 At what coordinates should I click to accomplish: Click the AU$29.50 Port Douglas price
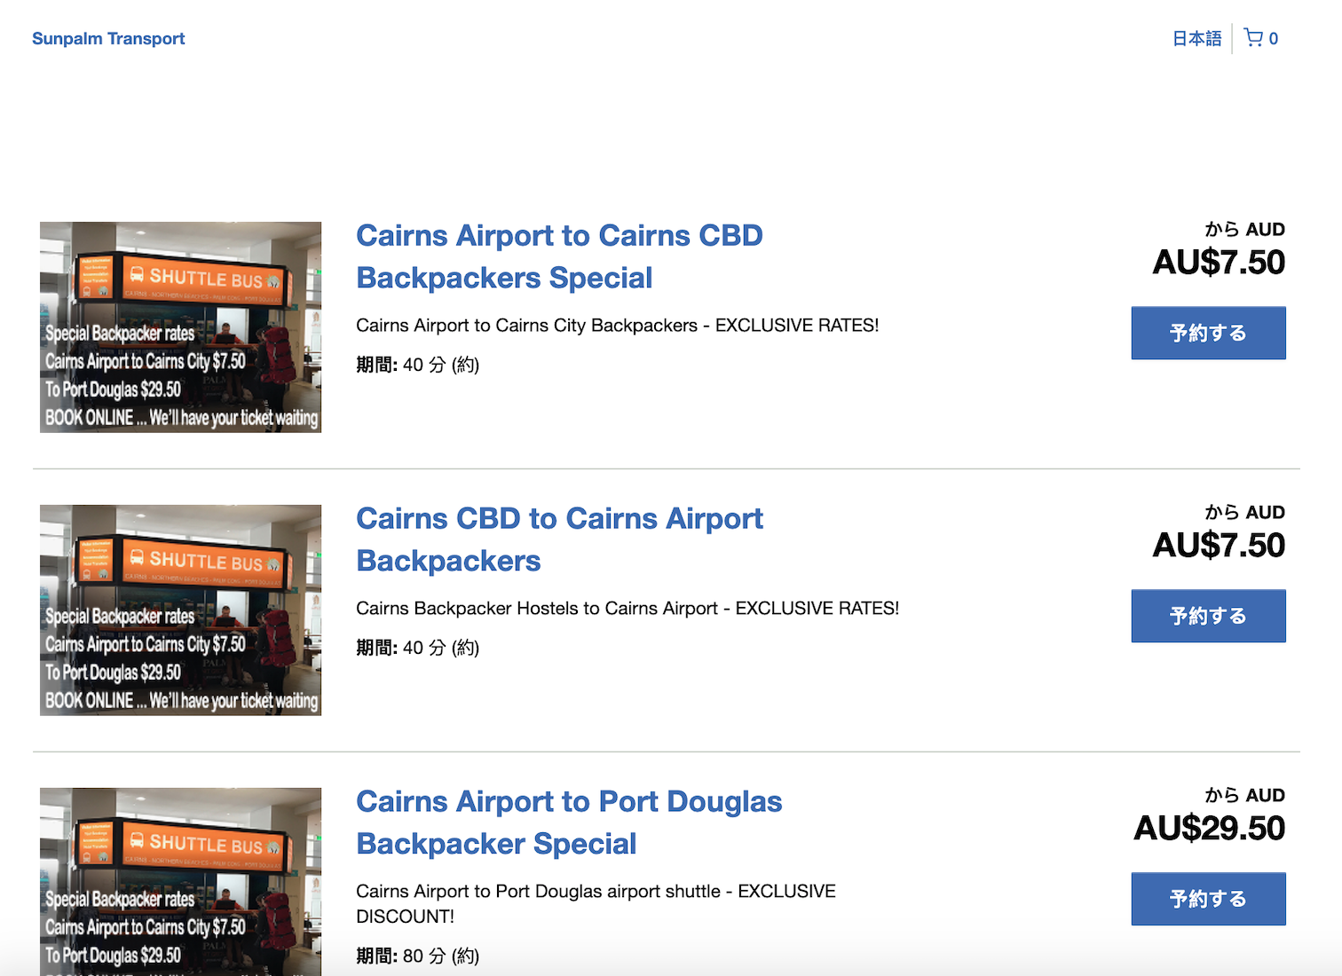1209,829
